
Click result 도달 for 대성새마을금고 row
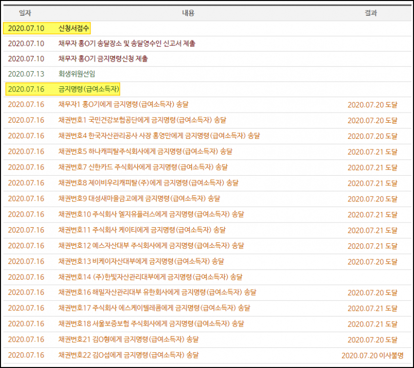point(372,199)
